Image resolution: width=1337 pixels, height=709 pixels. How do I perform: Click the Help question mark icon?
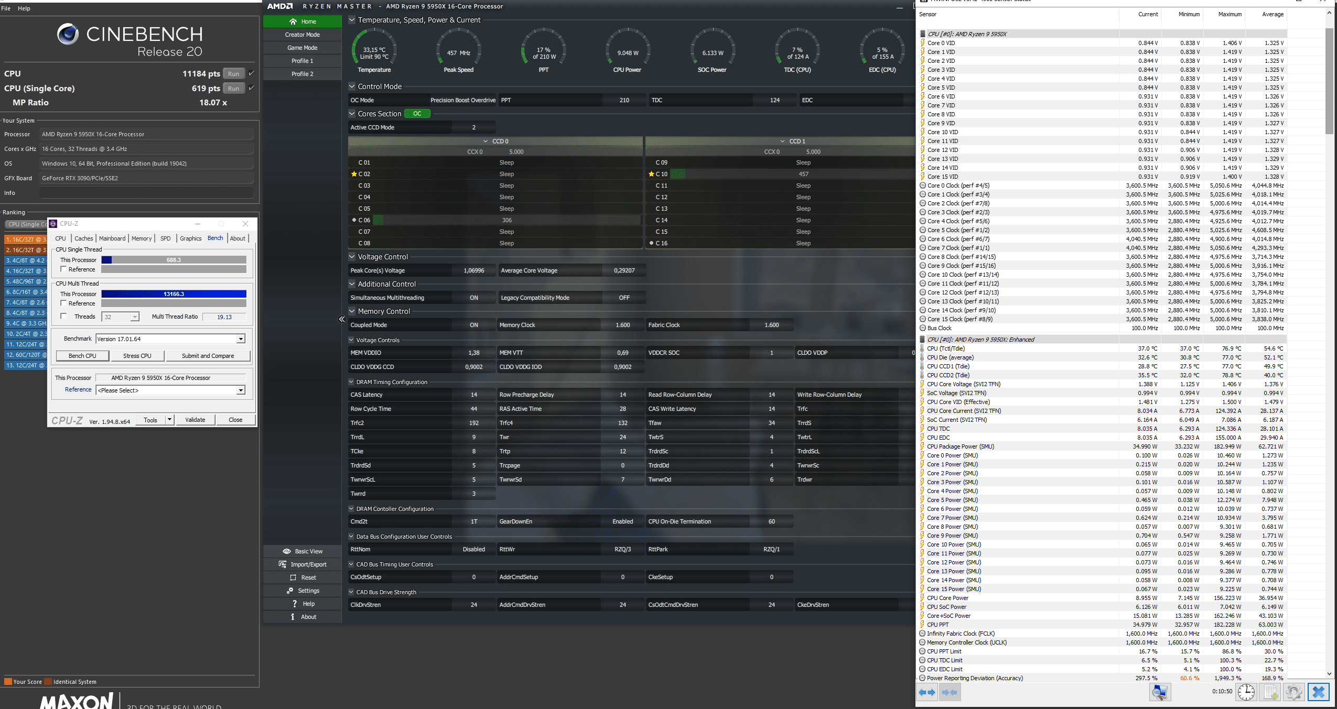(x=295, y=604)
